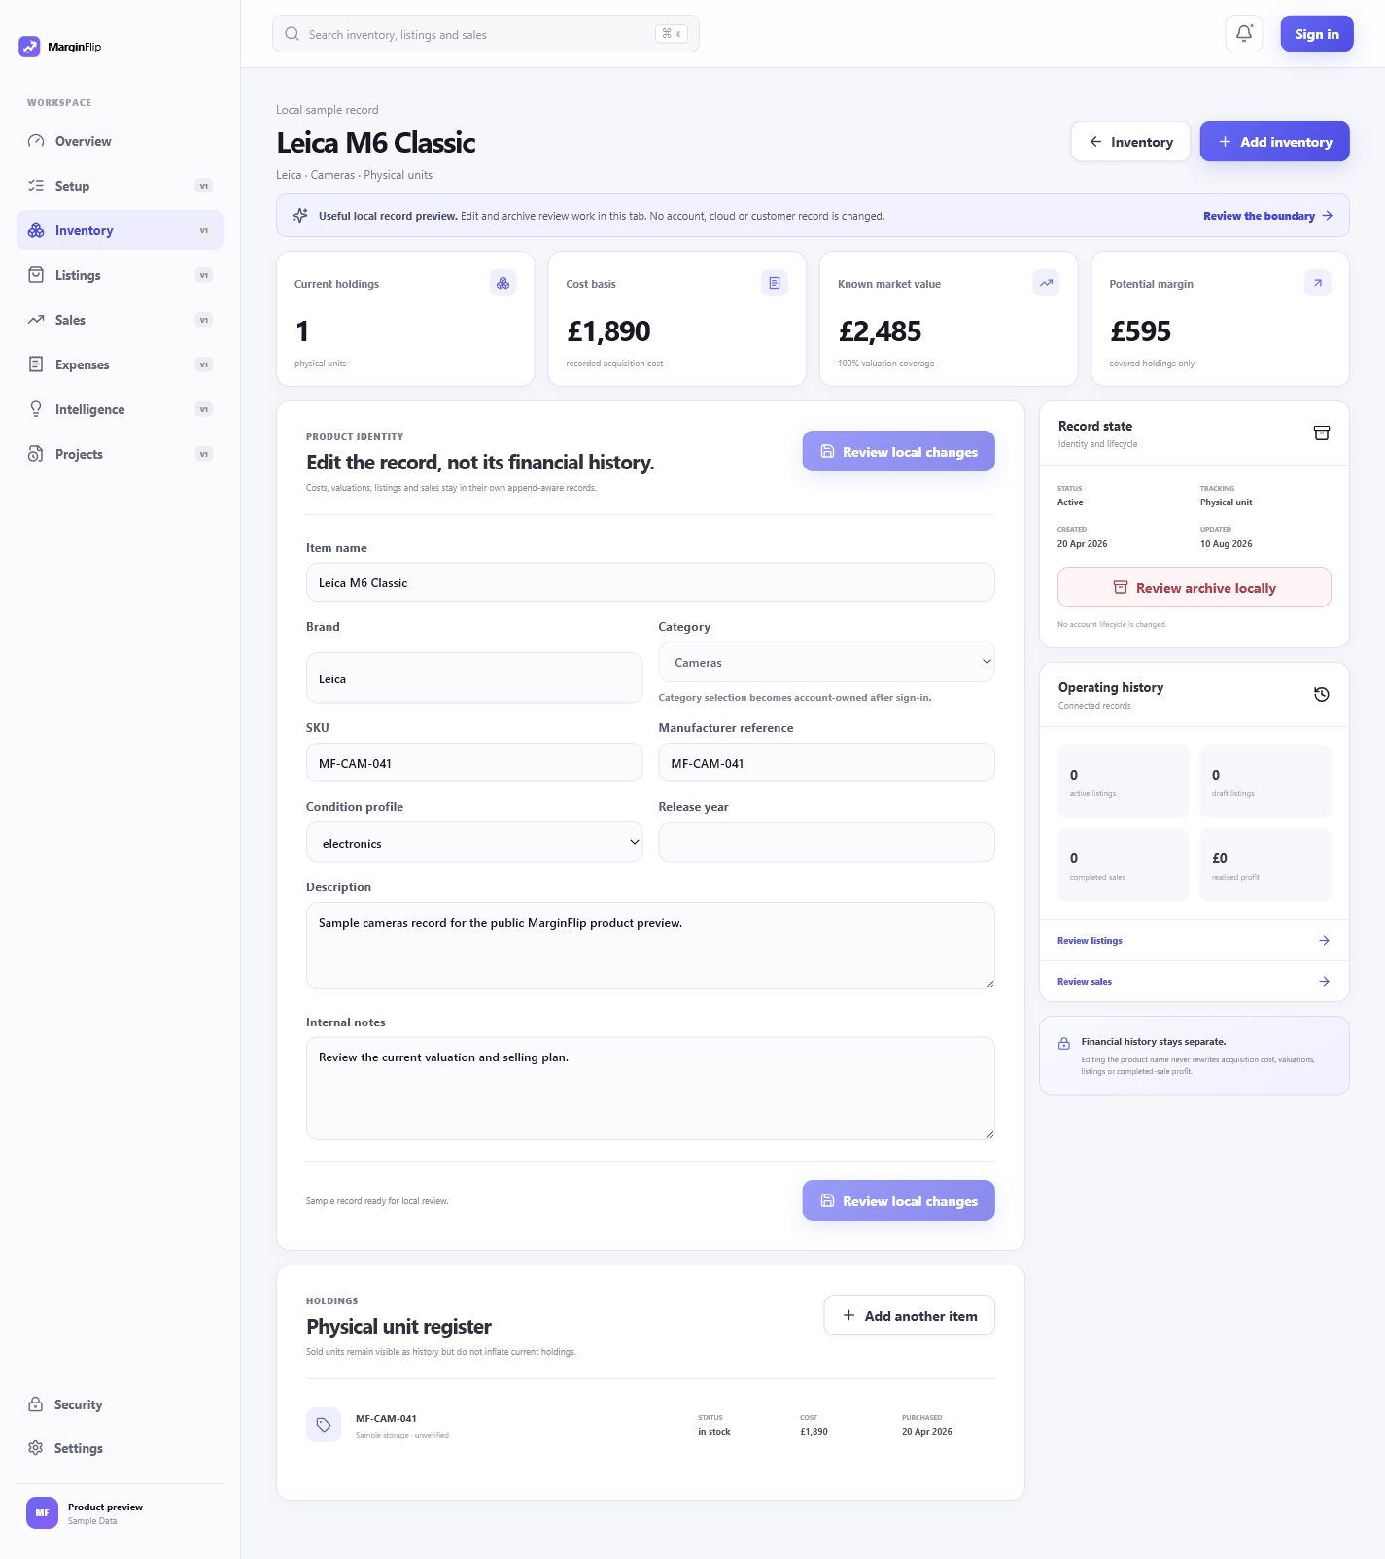Click the Brand field containing Leica
This screenshot has height=1559, width=1385.
[474, 677]
